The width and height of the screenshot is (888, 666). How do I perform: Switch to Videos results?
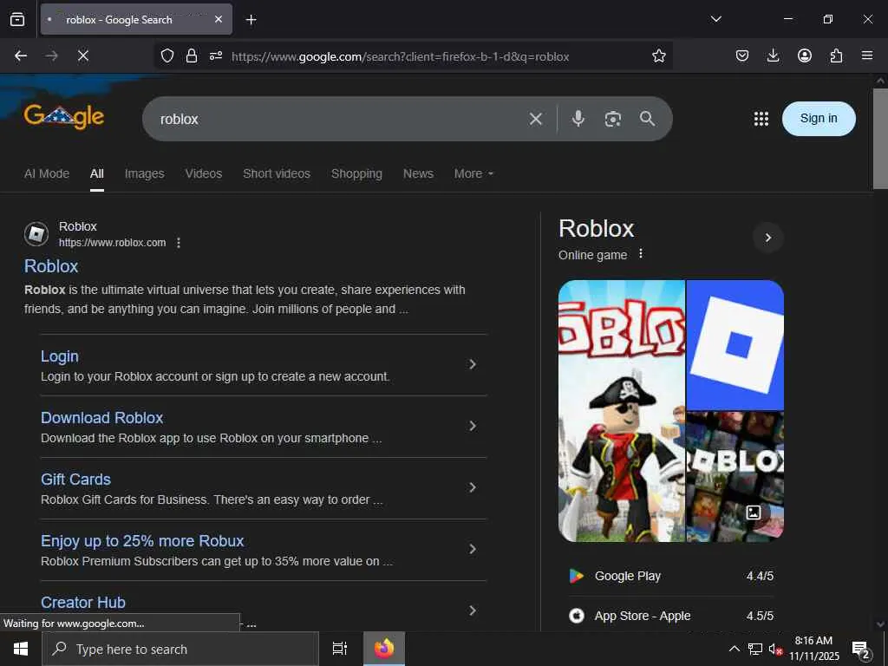(203, 173)
